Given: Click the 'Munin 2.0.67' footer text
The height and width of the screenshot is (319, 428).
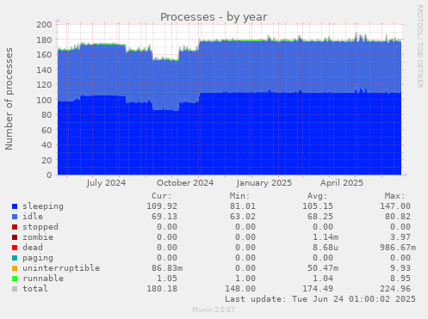Looking at the screenshot, I should [x=214, y=310].
